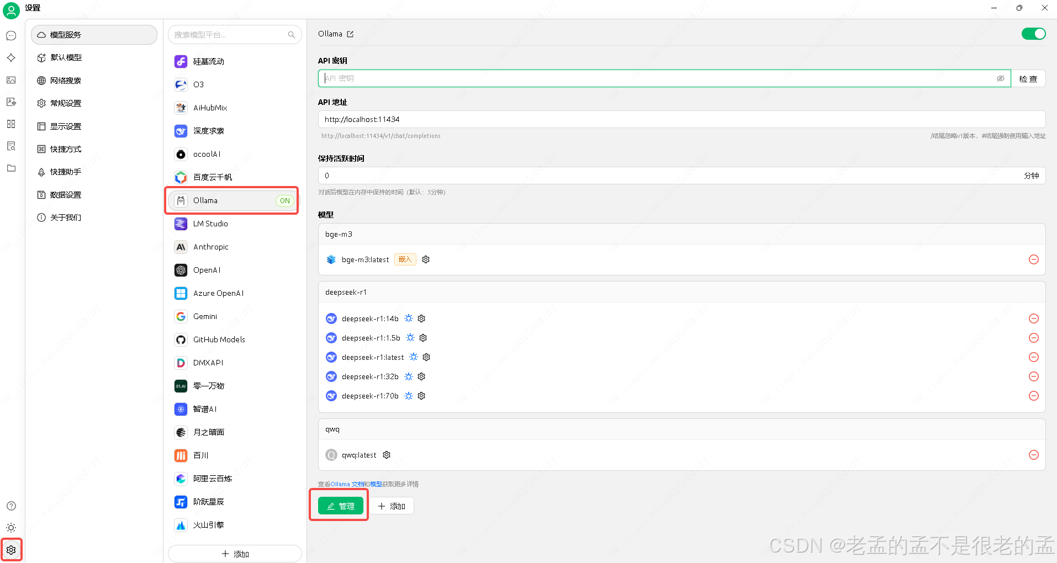This screenshot has height=563, width=1057.
Task: Click the help question mark icon
Action: coord(11,506)
